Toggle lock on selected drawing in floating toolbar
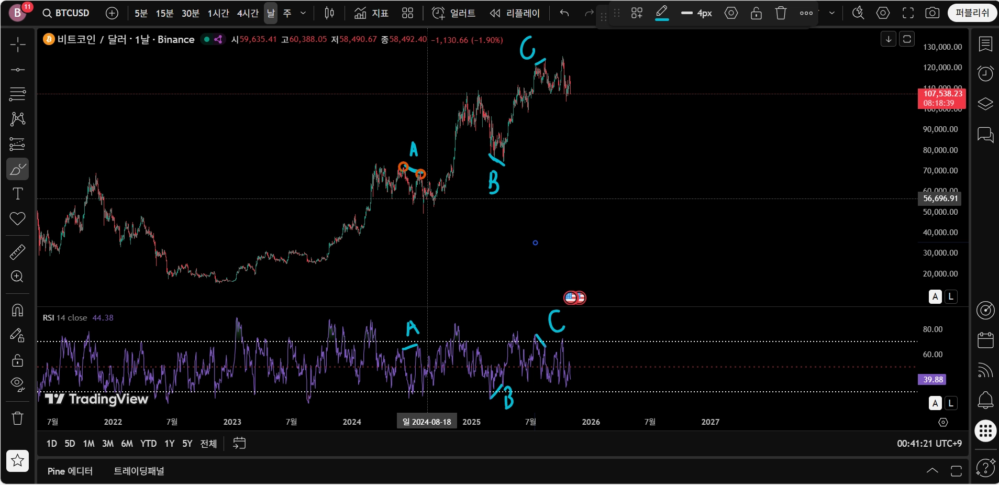The image size is (999, 485). pos(756,13)
